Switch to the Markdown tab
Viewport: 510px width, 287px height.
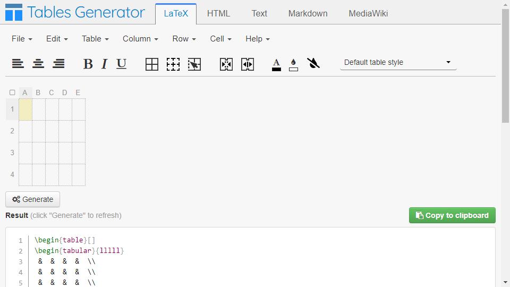pyautogui.click(x=308, y=13)
